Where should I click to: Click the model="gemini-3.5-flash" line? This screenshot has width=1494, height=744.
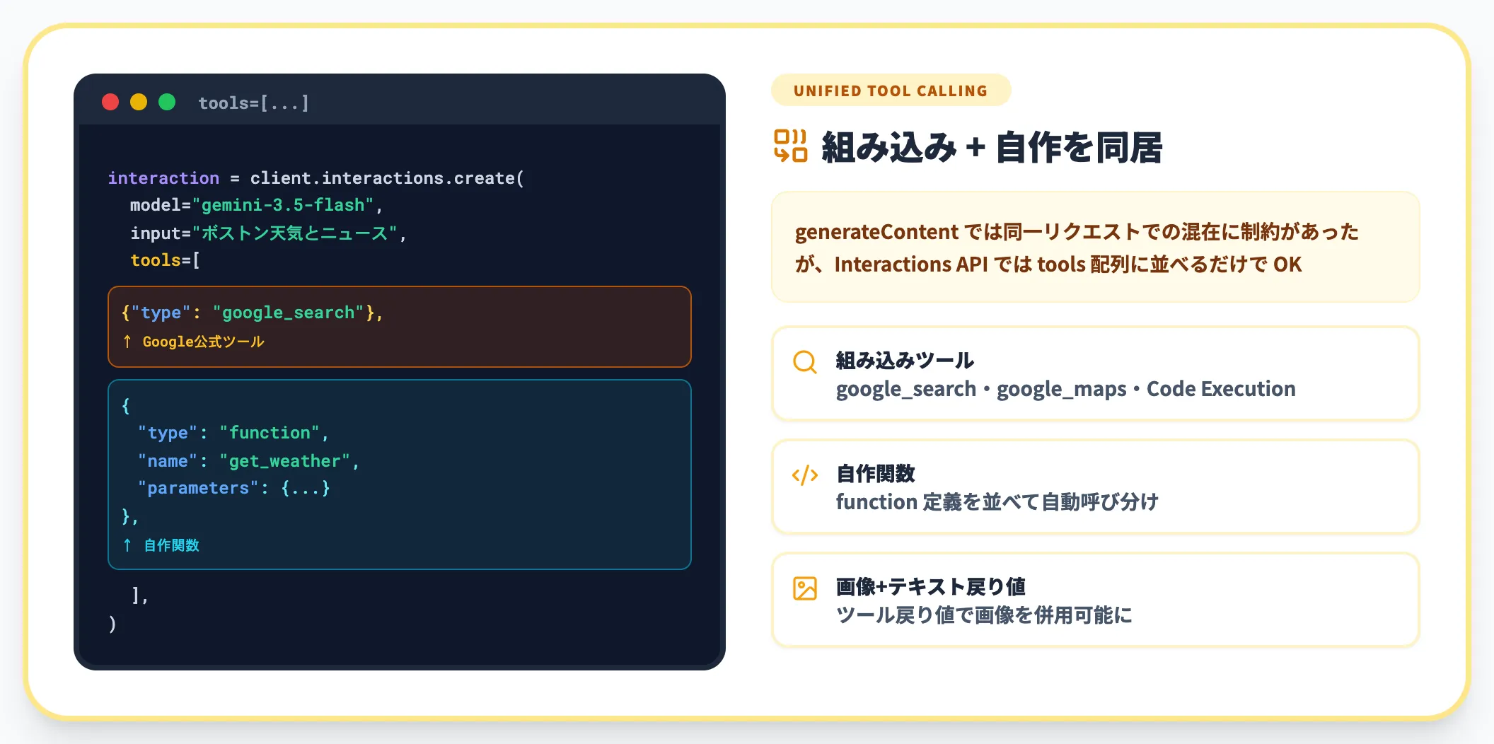click(257, 205)
